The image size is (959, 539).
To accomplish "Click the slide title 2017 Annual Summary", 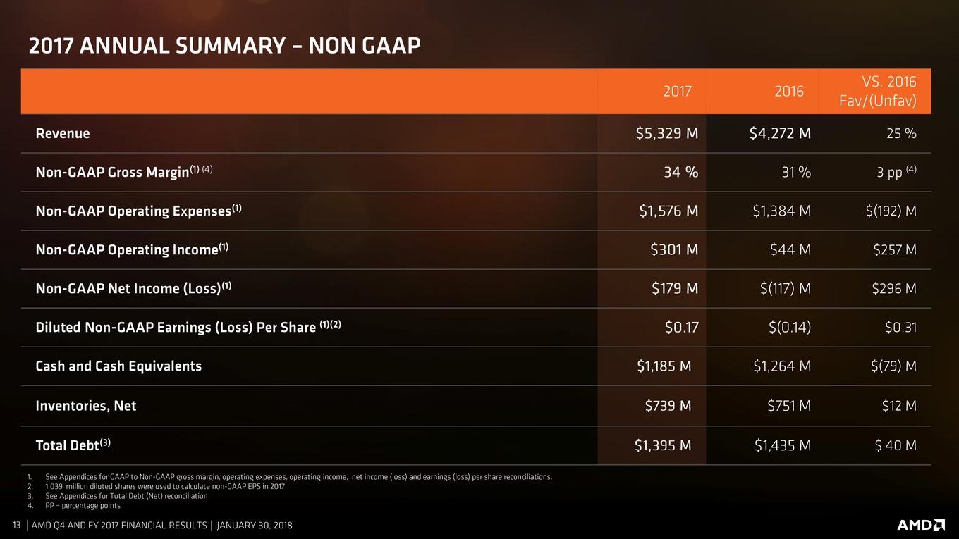I will tap(224, 45).
